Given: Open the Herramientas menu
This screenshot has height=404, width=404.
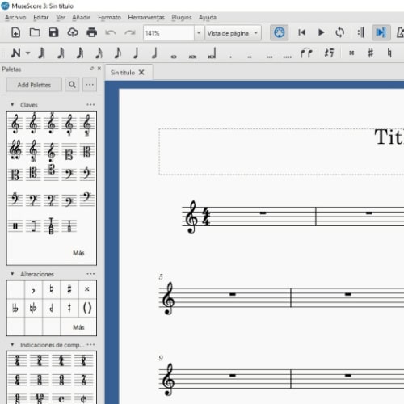Looking at the screenshot, I should coord(146,18).
